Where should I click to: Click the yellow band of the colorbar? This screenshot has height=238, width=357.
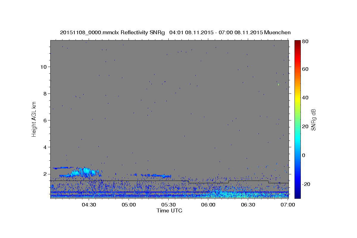point(297,98)
